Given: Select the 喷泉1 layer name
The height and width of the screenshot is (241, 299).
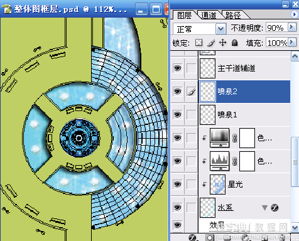Looking at the screenshot, I should coord(227,115).
